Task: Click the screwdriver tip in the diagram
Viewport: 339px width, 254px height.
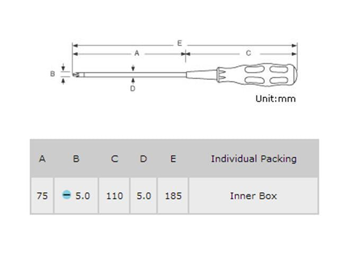Action: pos(76,75)
